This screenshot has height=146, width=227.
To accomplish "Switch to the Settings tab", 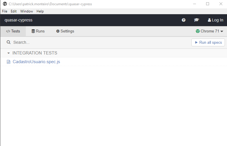I will (x=65, y=31).
